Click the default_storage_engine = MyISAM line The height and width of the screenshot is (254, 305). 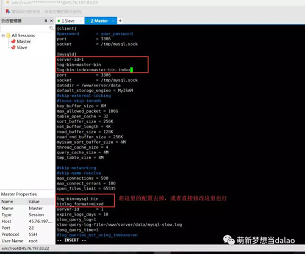[x=95, y=90]
